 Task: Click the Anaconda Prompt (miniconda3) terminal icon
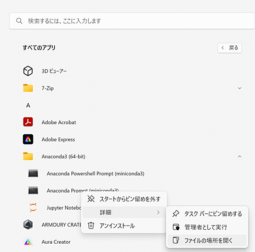coord(33,190)
